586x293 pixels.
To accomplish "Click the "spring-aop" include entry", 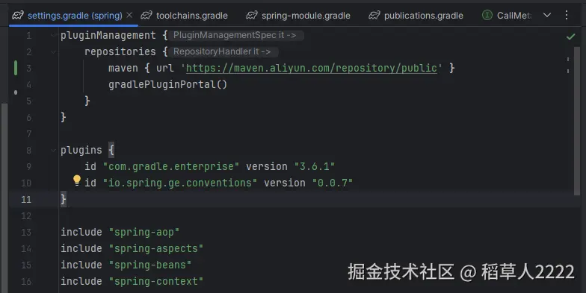I will (144, 233).
